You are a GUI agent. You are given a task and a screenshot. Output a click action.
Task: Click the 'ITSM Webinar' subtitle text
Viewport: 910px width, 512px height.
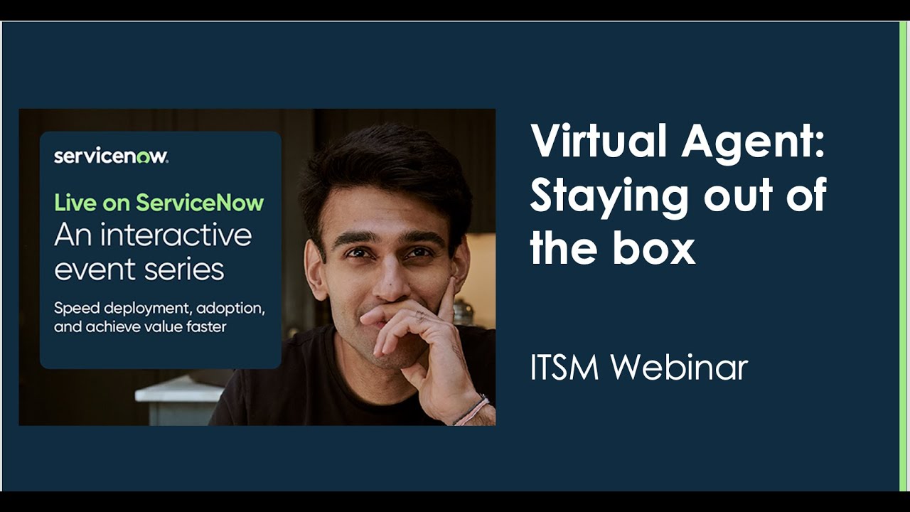(x=639, y=368)
